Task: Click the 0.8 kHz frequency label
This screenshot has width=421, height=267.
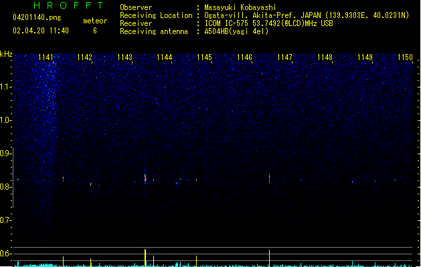Action: tap(5, 187)
